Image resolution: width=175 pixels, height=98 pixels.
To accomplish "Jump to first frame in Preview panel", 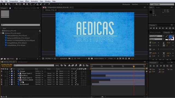I will (x=151, y=28).
